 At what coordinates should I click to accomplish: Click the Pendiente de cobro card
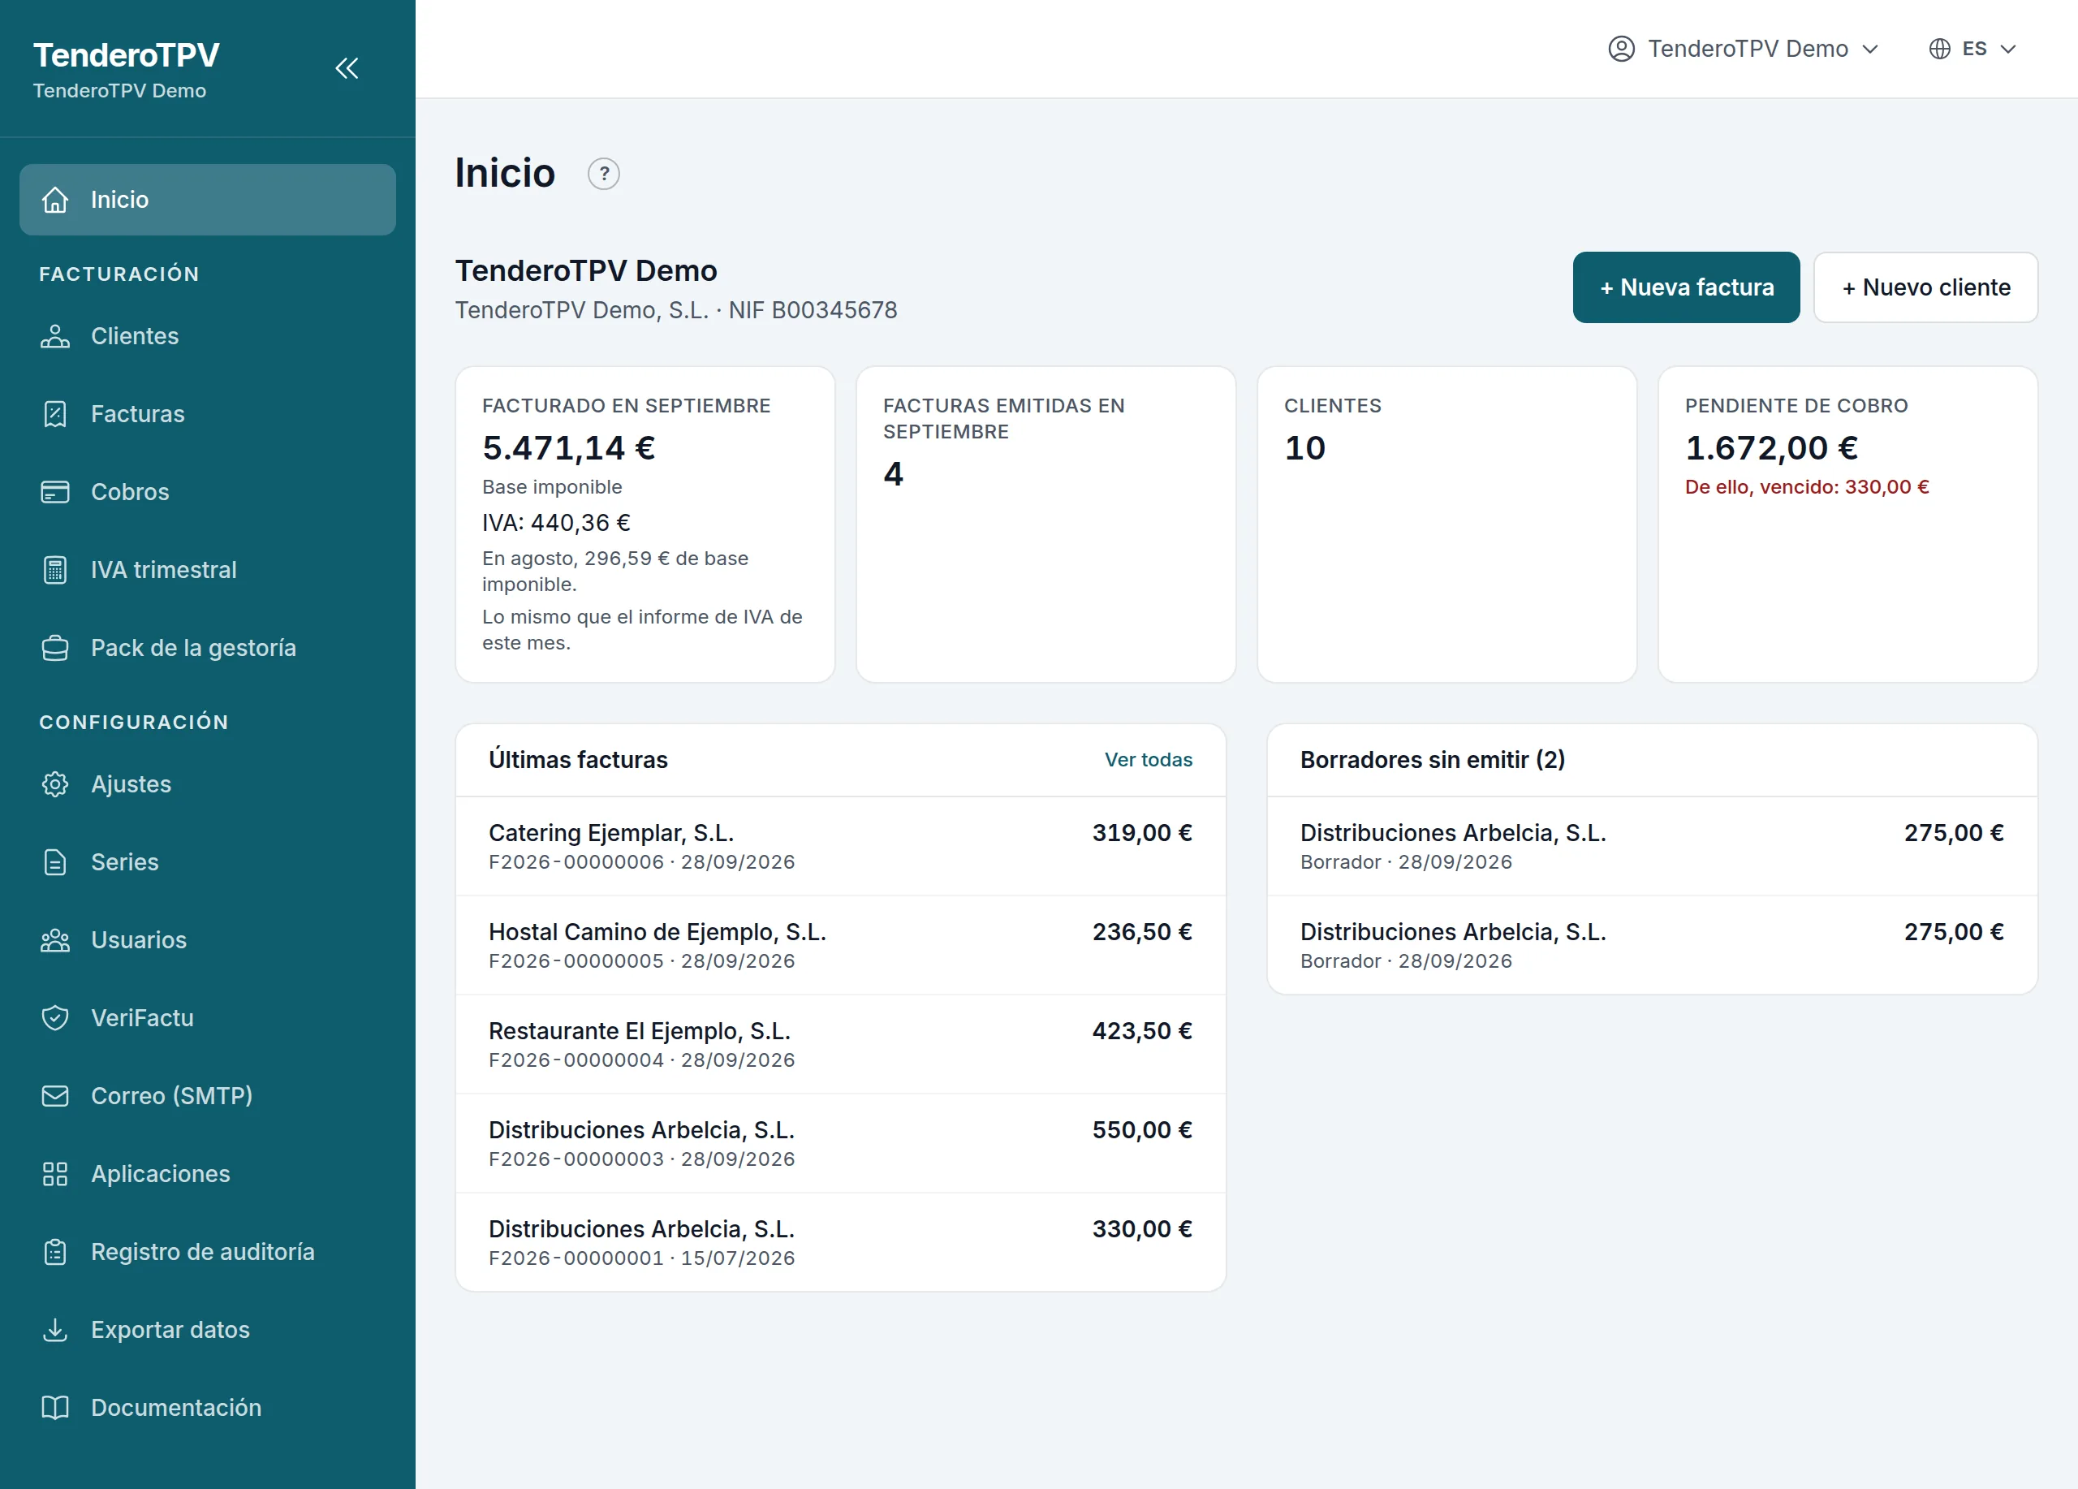1847,524
